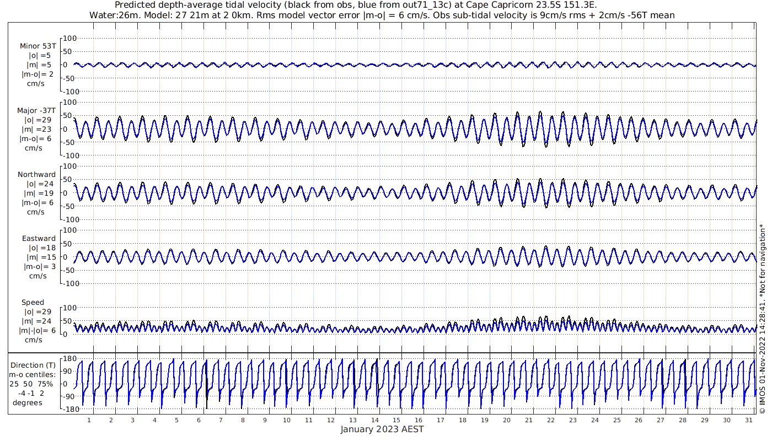Click '|m| =23' in the Major panel
772x441 pixels.
click(38, 129)
